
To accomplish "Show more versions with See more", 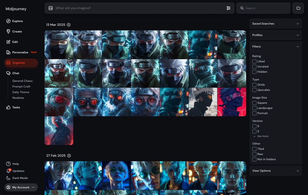I will (x=262, y=136).
